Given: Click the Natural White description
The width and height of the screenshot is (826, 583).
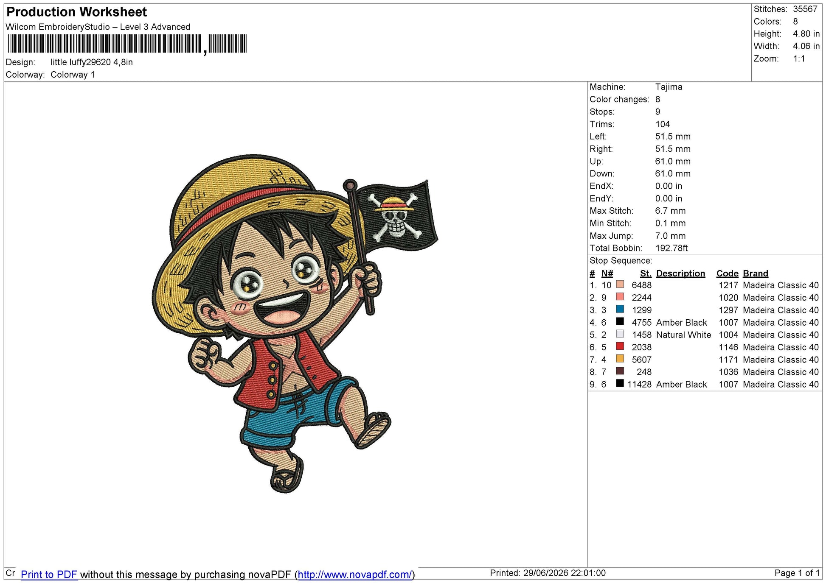Looking at the screenshot, I should click(x=683, y=335).
